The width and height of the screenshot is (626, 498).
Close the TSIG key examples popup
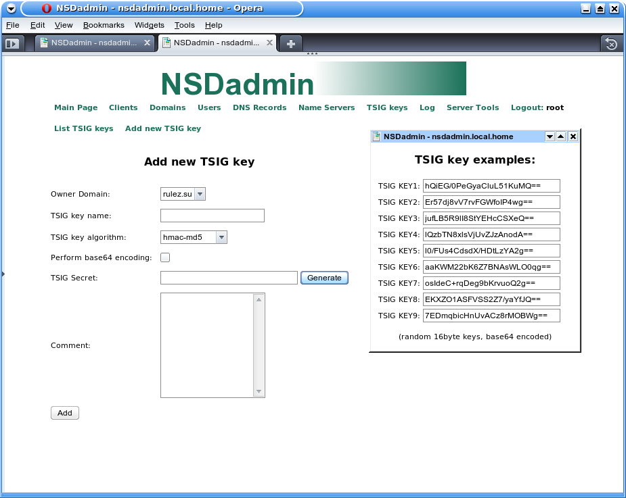click(573, 136)
